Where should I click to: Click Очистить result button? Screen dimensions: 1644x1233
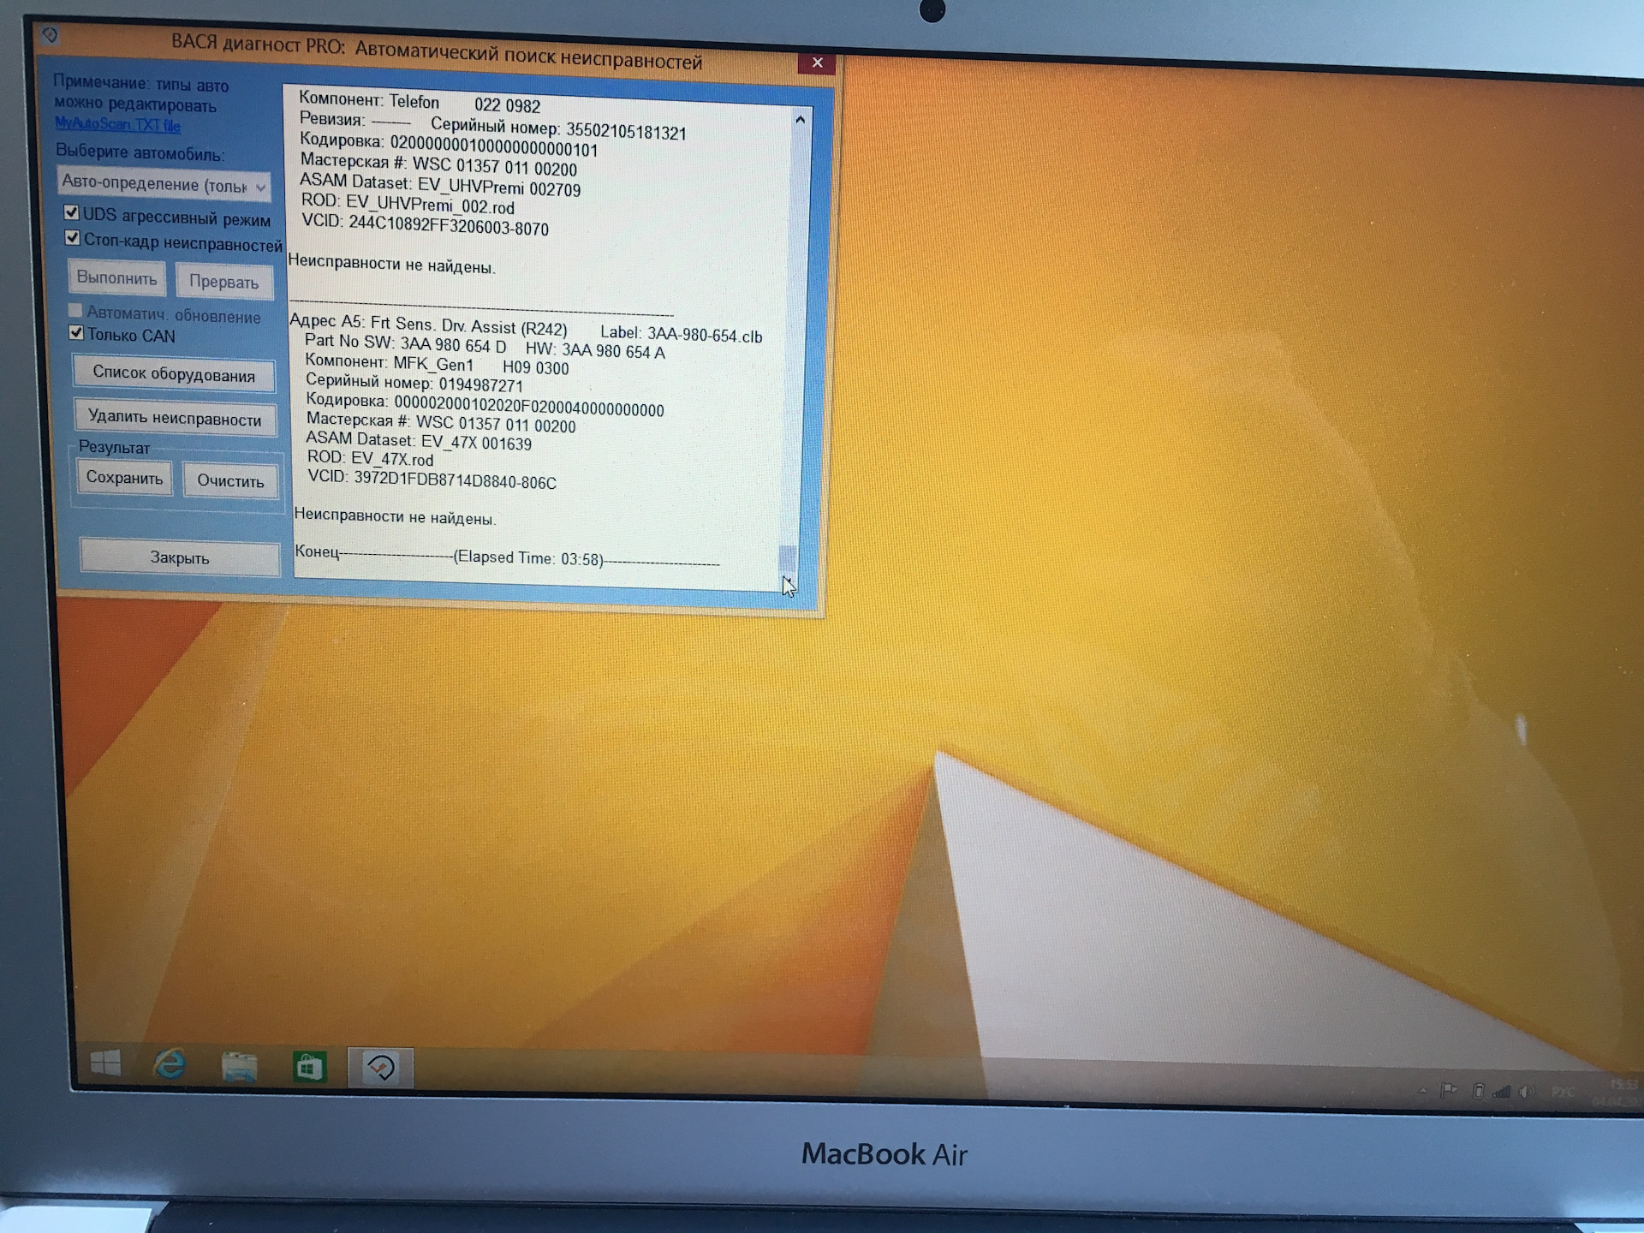(231, 480)
